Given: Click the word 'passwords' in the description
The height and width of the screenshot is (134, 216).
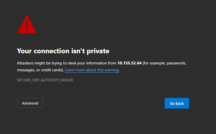Looking at the screenshot, I should pyautogui.click(x=177, y=63).
